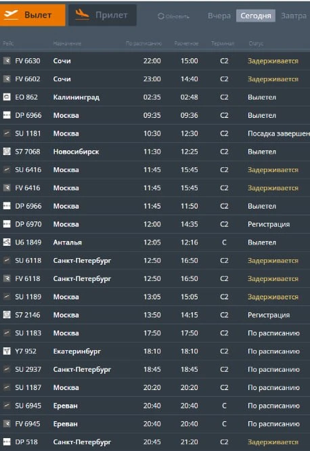This screenshot has height=451, width=310.
Task: Click the airline icon beside DP 6966 at 09:35
Action: (x=7, y=115)
